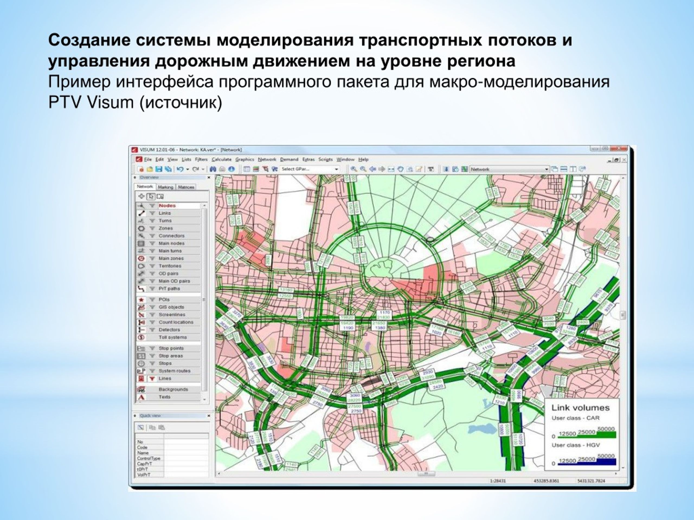Click the Nodes filter funnel icon
The image size is (694, 520).
coord(152,206)
